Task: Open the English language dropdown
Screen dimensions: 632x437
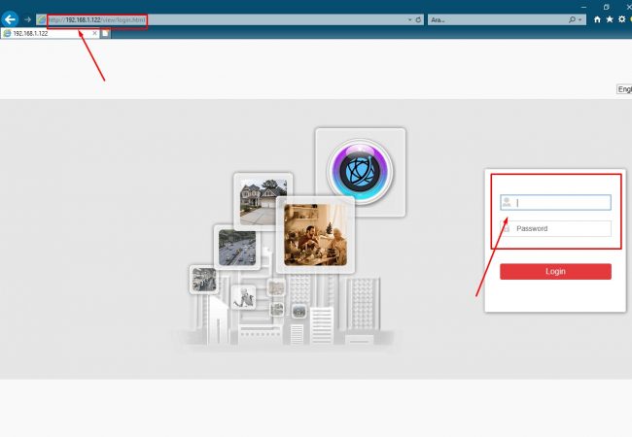Action: 624,89
